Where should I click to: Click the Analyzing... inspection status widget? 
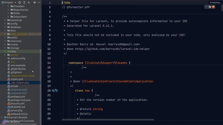[x=215, y=2]
